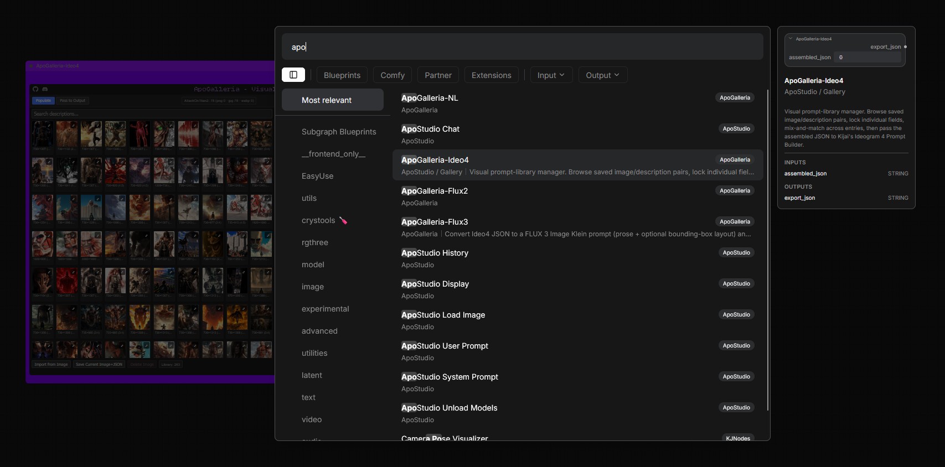Click the KJNodes badge on Camera Pose Visualizer
945x467 pixels.
click(738, 438)
